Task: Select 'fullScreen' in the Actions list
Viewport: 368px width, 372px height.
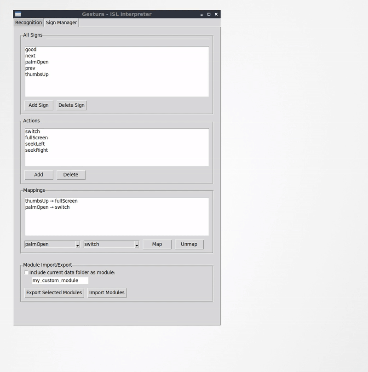Action: tap(117, 137)
